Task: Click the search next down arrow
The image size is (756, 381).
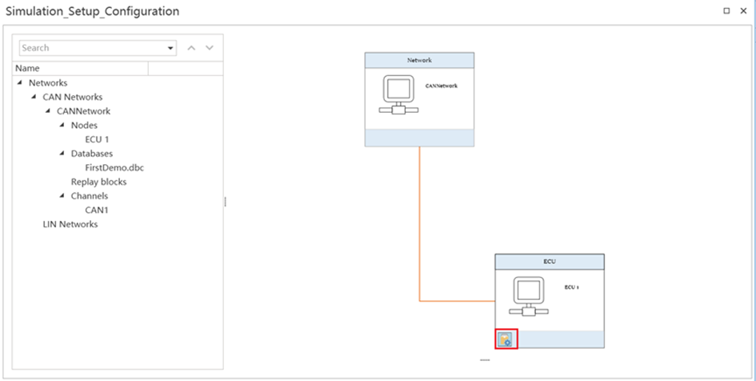Action: tap(210, 48)
